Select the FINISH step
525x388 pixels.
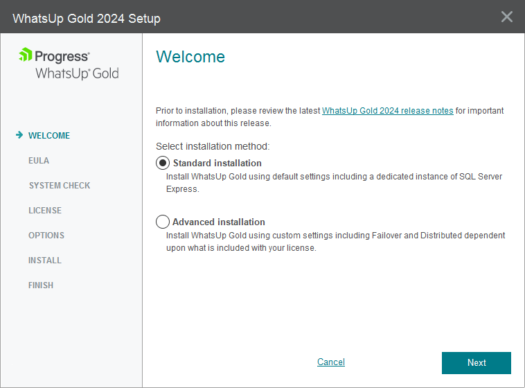pos(41,285)
